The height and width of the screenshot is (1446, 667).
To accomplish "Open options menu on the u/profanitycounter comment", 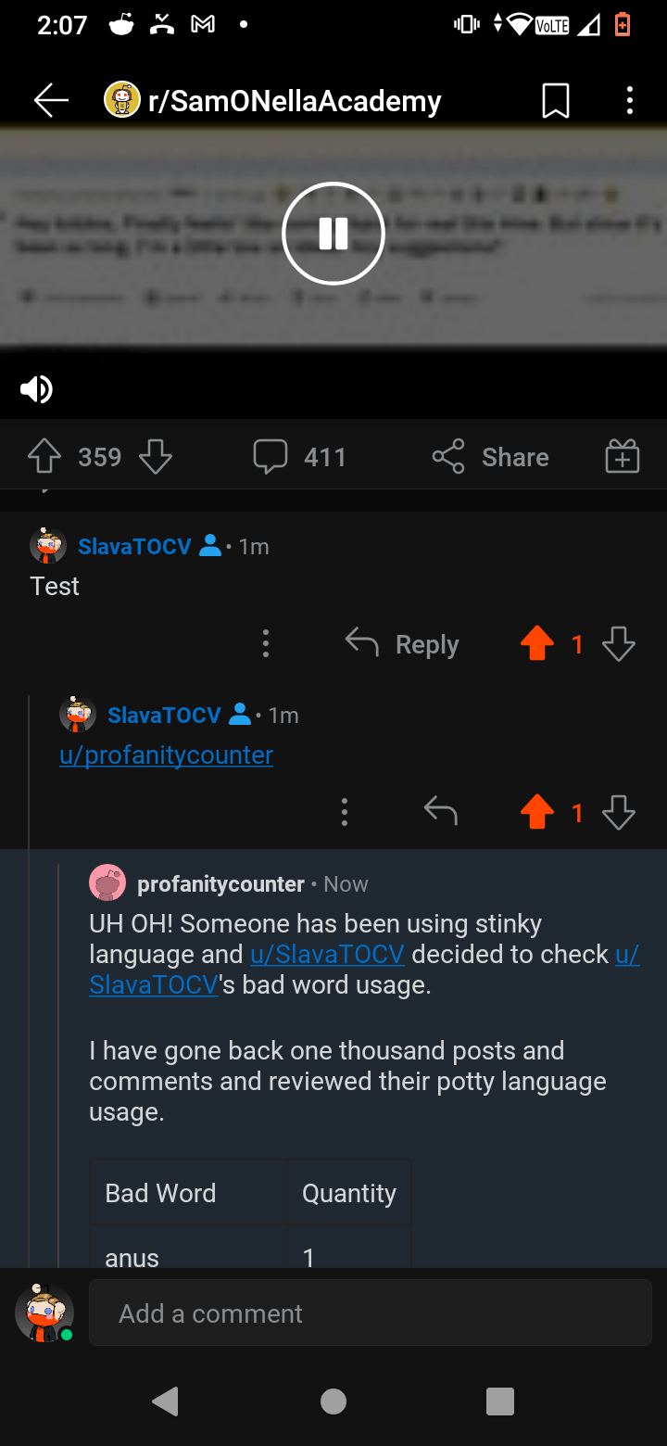I will tap(345, 812).
